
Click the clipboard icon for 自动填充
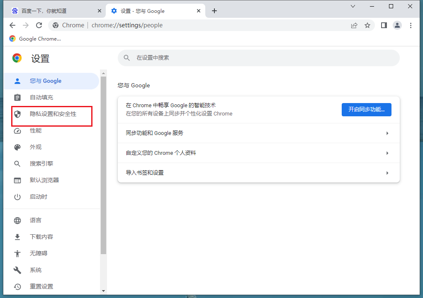coord(17,97)
